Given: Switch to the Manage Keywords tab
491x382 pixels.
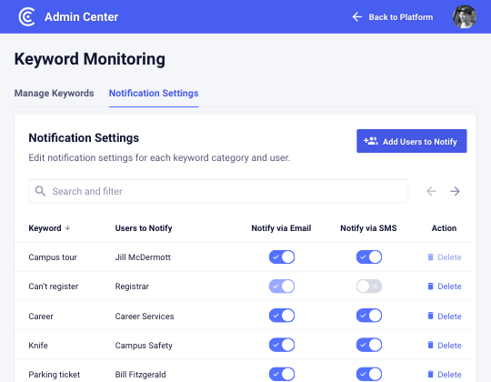Looking at the screenshot, I should click(x=55, y=94).
